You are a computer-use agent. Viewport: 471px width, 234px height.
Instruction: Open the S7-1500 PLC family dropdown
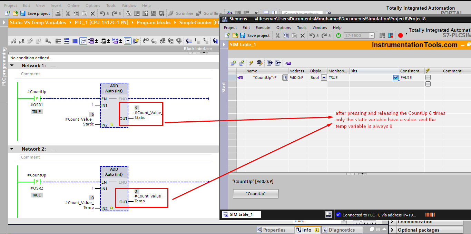click(371, 35)
